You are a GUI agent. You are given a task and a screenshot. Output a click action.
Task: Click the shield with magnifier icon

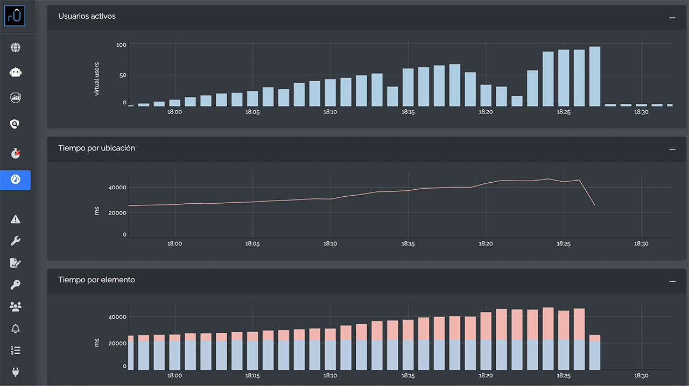16,124
